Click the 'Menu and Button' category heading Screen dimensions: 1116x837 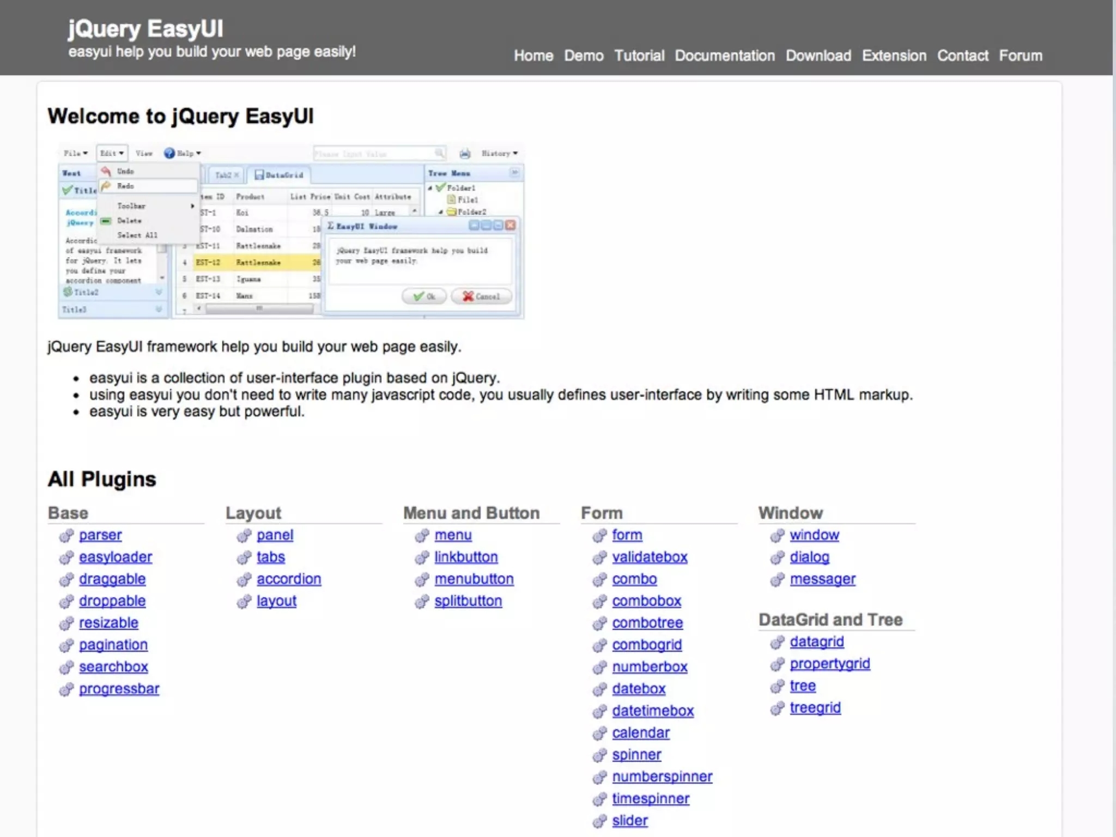pos(471,513)
